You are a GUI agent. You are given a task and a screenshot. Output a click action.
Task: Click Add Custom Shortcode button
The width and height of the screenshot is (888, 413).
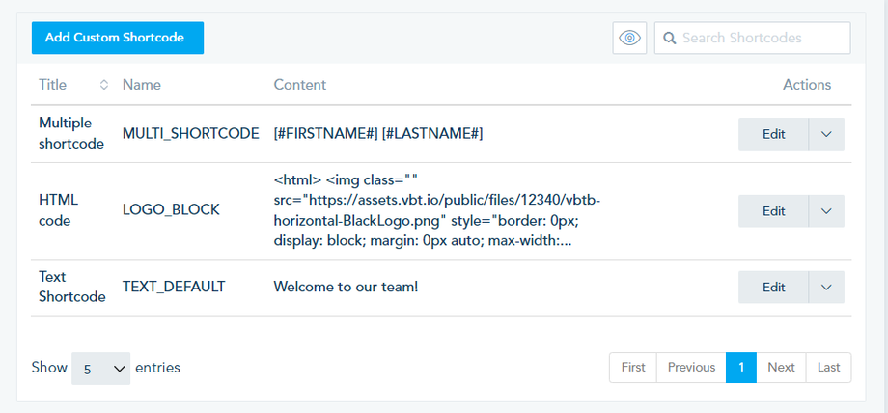(x=118, y=38)
